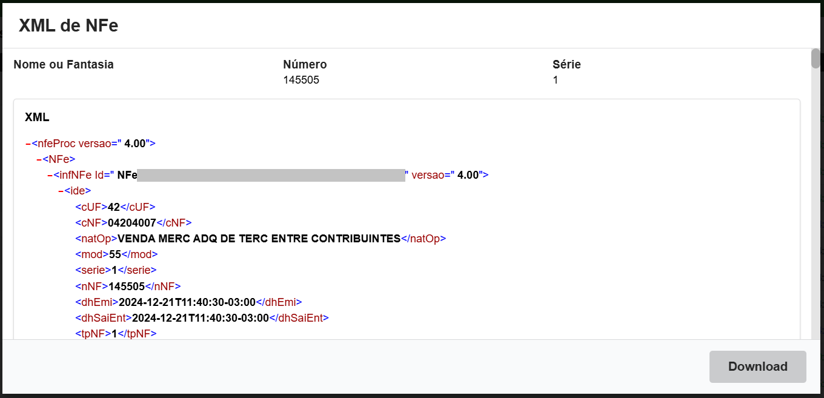Click the Download button
The width and height of the screenshot is (824, 398).
coord(757,366)
